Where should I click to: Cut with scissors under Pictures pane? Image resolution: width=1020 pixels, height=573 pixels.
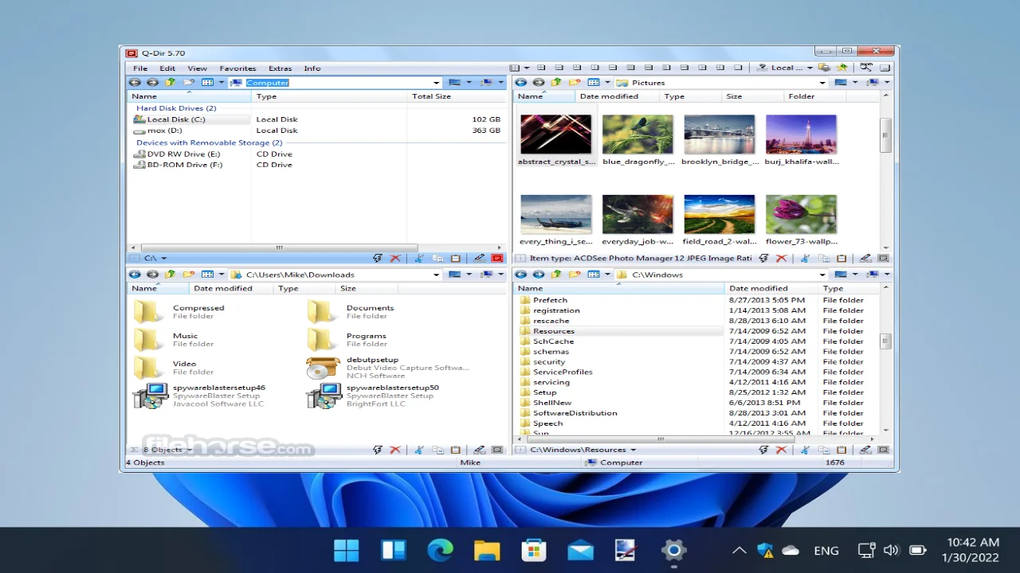805,259
